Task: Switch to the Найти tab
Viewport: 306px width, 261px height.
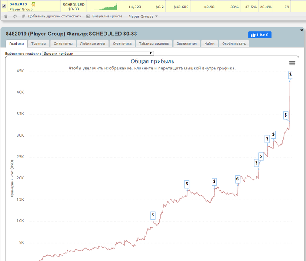Action: point(209,44)
